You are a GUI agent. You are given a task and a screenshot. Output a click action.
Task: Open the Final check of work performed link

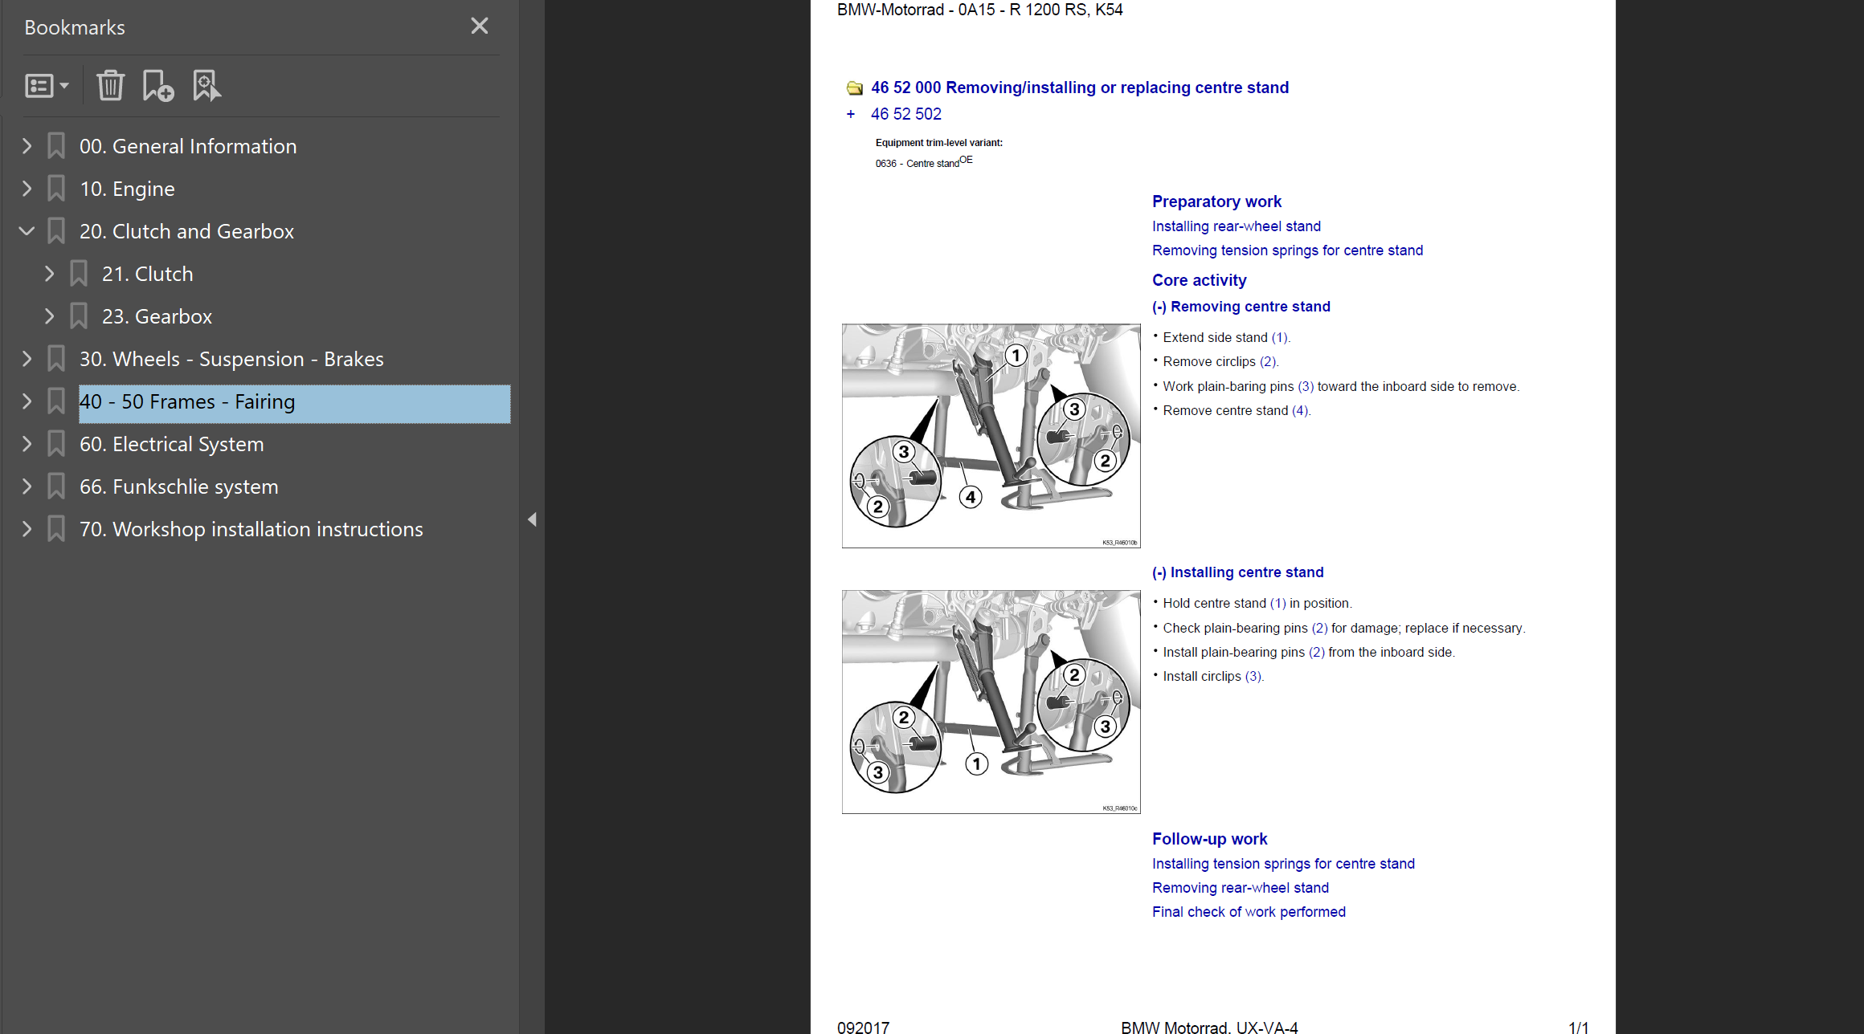(1249, 912)
